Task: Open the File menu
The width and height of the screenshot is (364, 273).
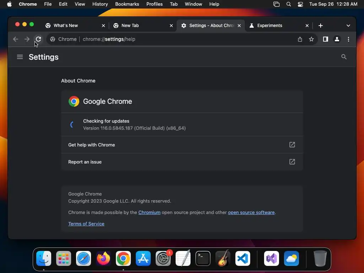Action: [48, 4]
